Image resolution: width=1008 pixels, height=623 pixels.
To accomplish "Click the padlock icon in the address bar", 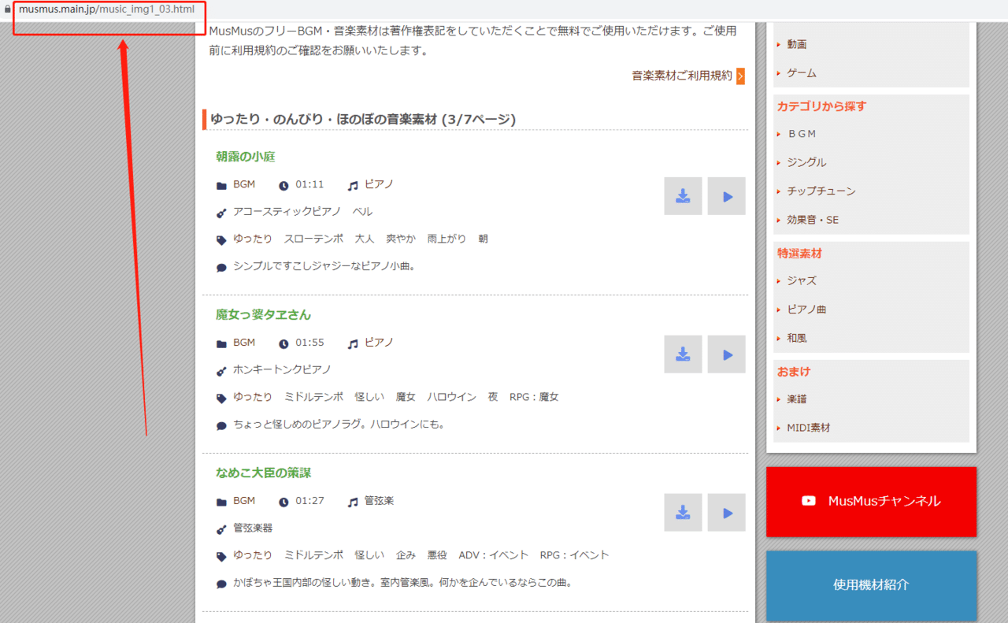I will coord(7,11).
